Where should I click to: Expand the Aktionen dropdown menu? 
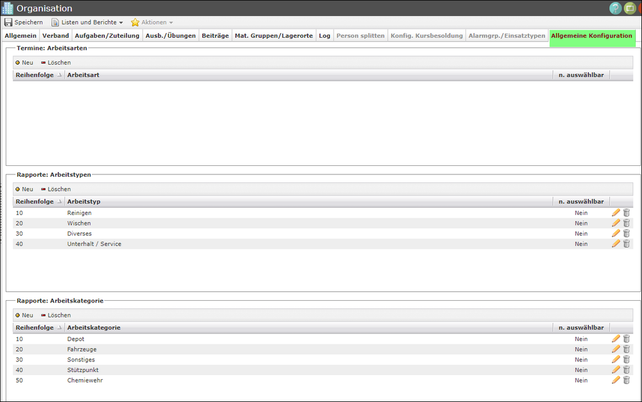(152, 22)
